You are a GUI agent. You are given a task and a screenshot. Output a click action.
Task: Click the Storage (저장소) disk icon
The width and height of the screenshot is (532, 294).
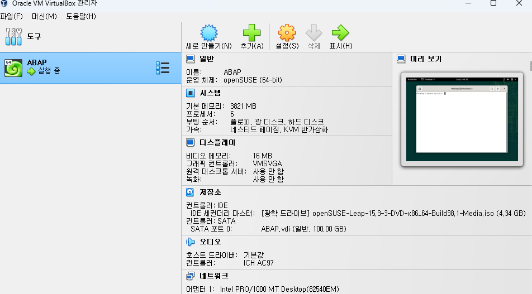coord(190,192)
